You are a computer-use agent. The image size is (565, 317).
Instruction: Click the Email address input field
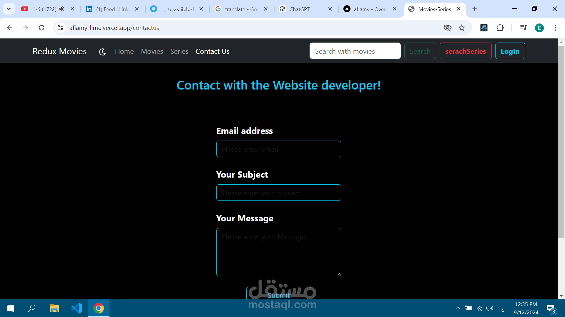[278, 149]
